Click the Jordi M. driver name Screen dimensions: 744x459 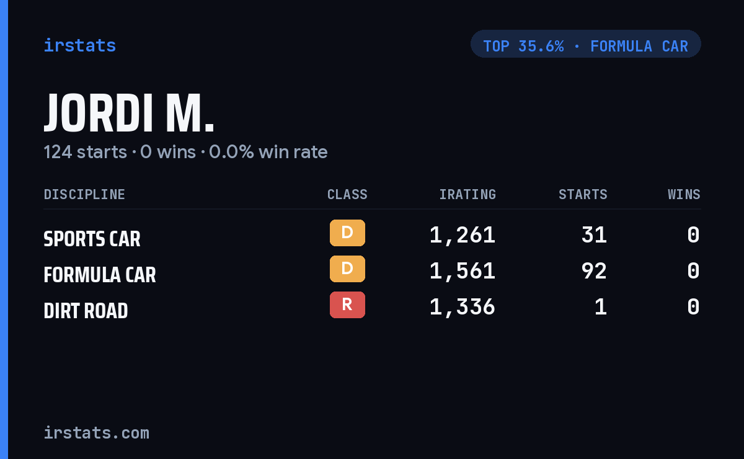tap(129, 114)
